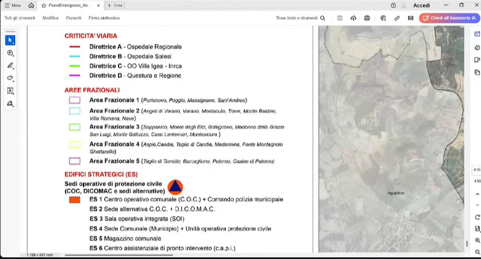This screenshot has height=259, width=481.
Task: Star the PianoEmergenza document tab
Action: click(x=44, y=5)
